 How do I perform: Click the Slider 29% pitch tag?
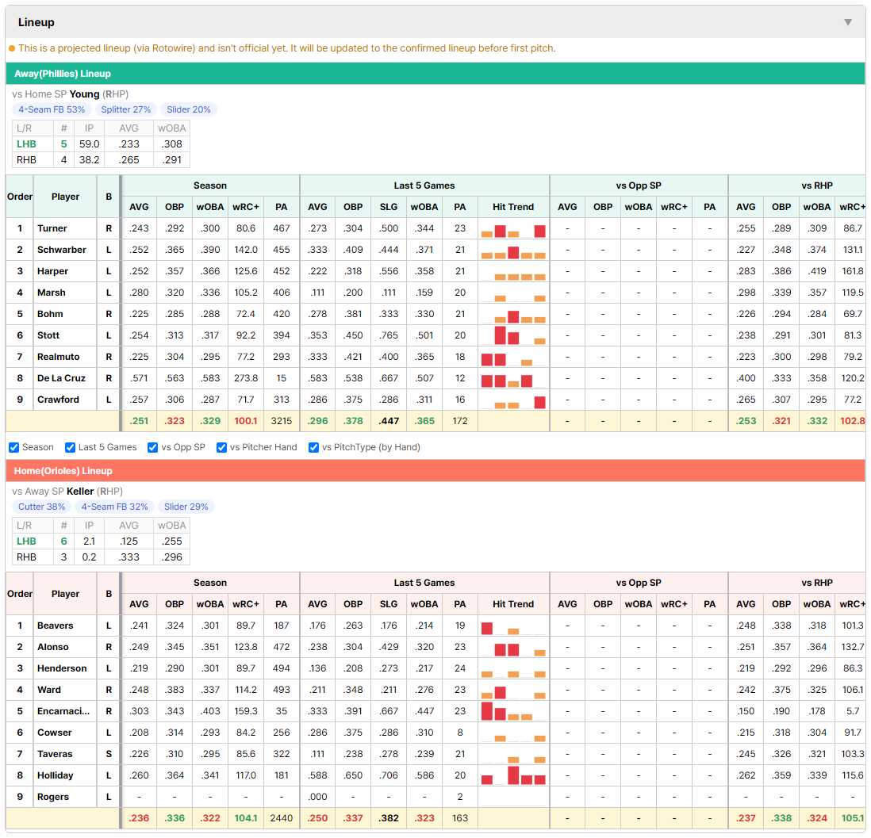186,507
